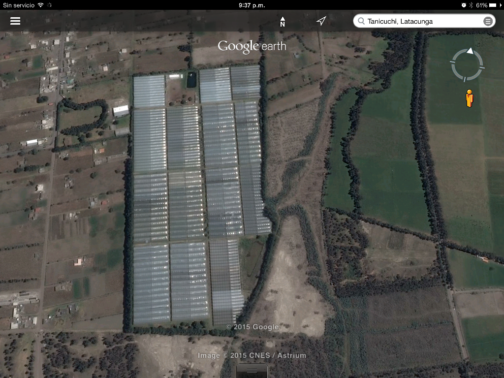Tap the magnifier icon in search bar
The image size is (504, 378).
coord(361,21)
